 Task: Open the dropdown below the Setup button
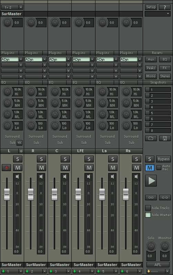(x=157, y=14)
